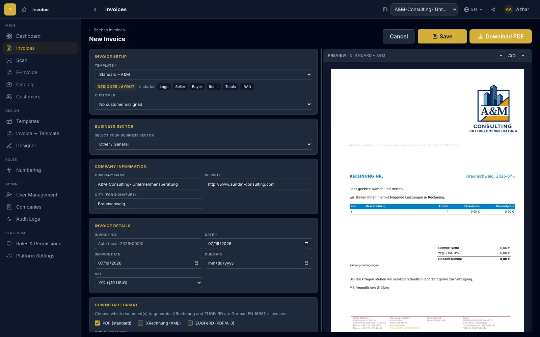
Task: Click the Logo layout tag
Action: tap(164, 87)
